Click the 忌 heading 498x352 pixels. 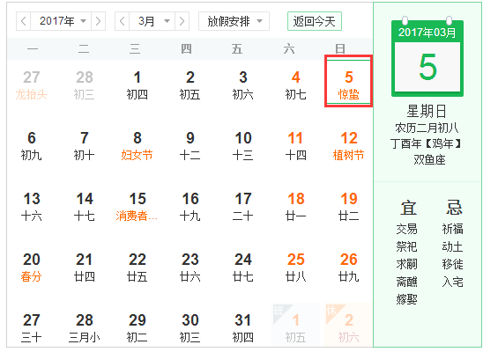454,208
